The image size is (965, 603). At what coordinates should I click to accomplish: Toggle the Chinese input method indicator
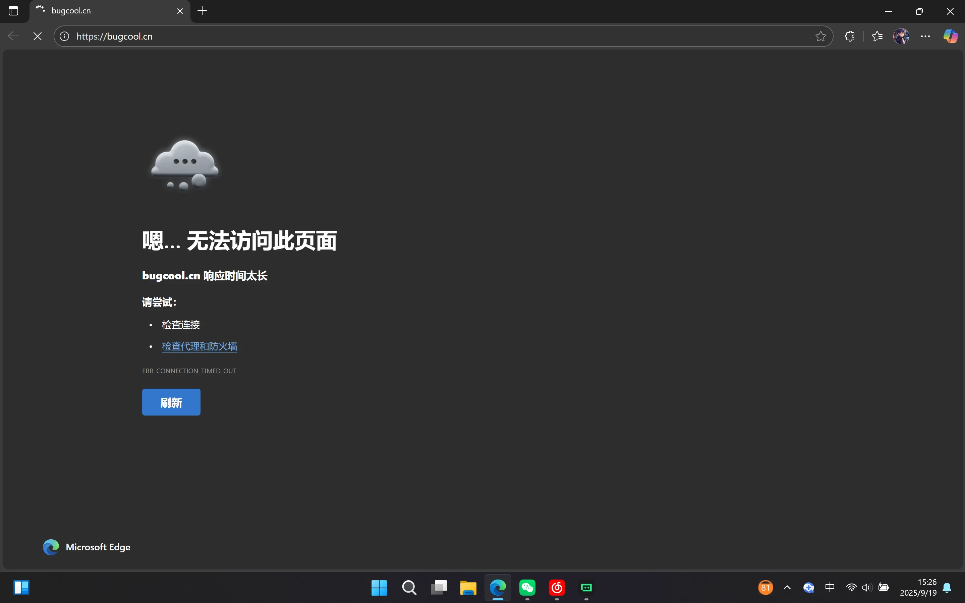(x=830, y=588)
